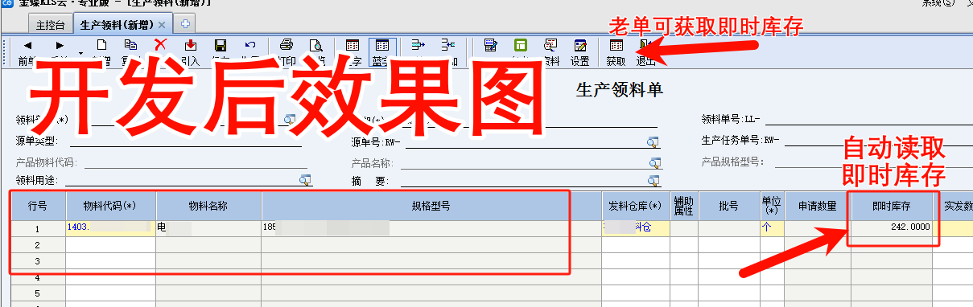Screen dimensions: 973x307
Task: Click the 物料代码(*) column header
Action: (x=110, y=206)
